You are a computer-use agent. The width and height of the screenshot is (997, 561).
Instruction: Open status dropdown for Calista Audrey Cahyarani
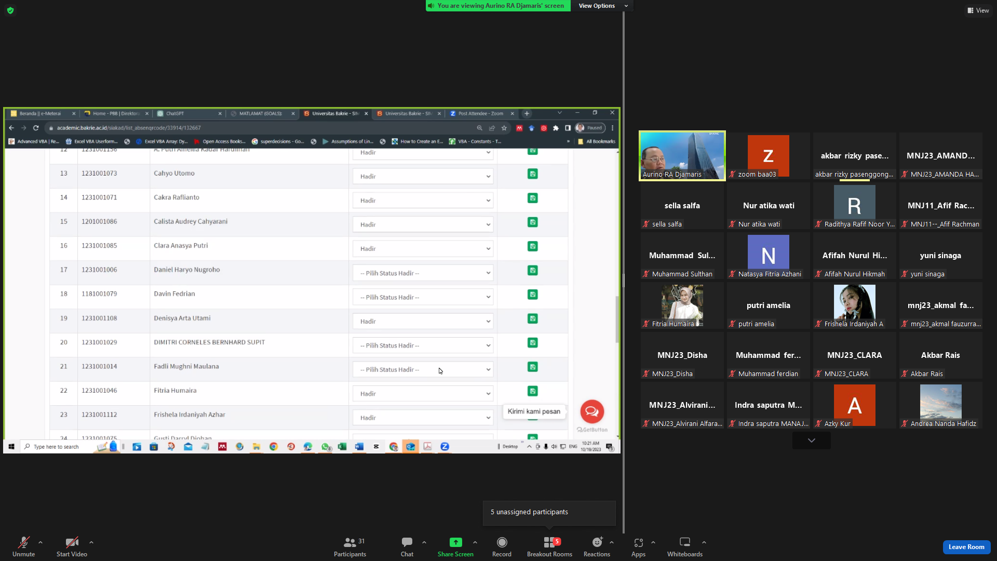[423, 225]
